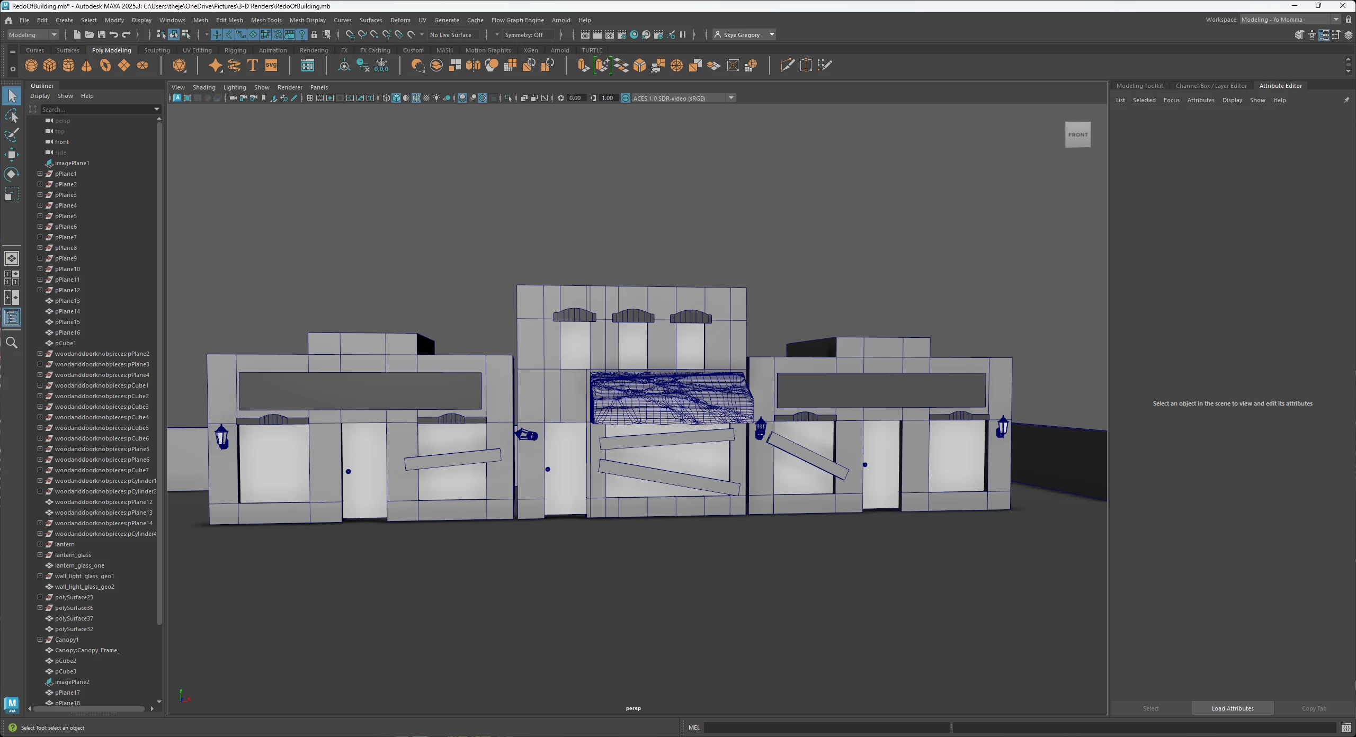Create a polygon cube from shelf
This screenshot has height=737, width=1356.
pos(50,65)
